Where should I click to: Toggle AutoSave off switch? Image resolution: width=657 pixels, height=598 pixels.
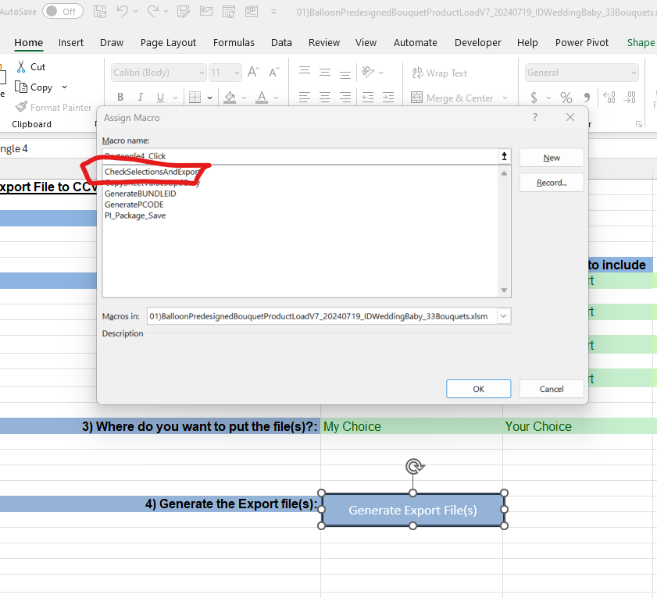62,11
